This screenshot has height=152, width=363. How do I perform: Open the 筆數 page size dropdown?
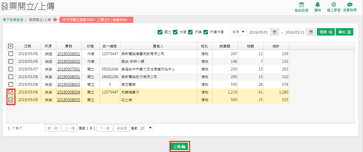[146, 128]
